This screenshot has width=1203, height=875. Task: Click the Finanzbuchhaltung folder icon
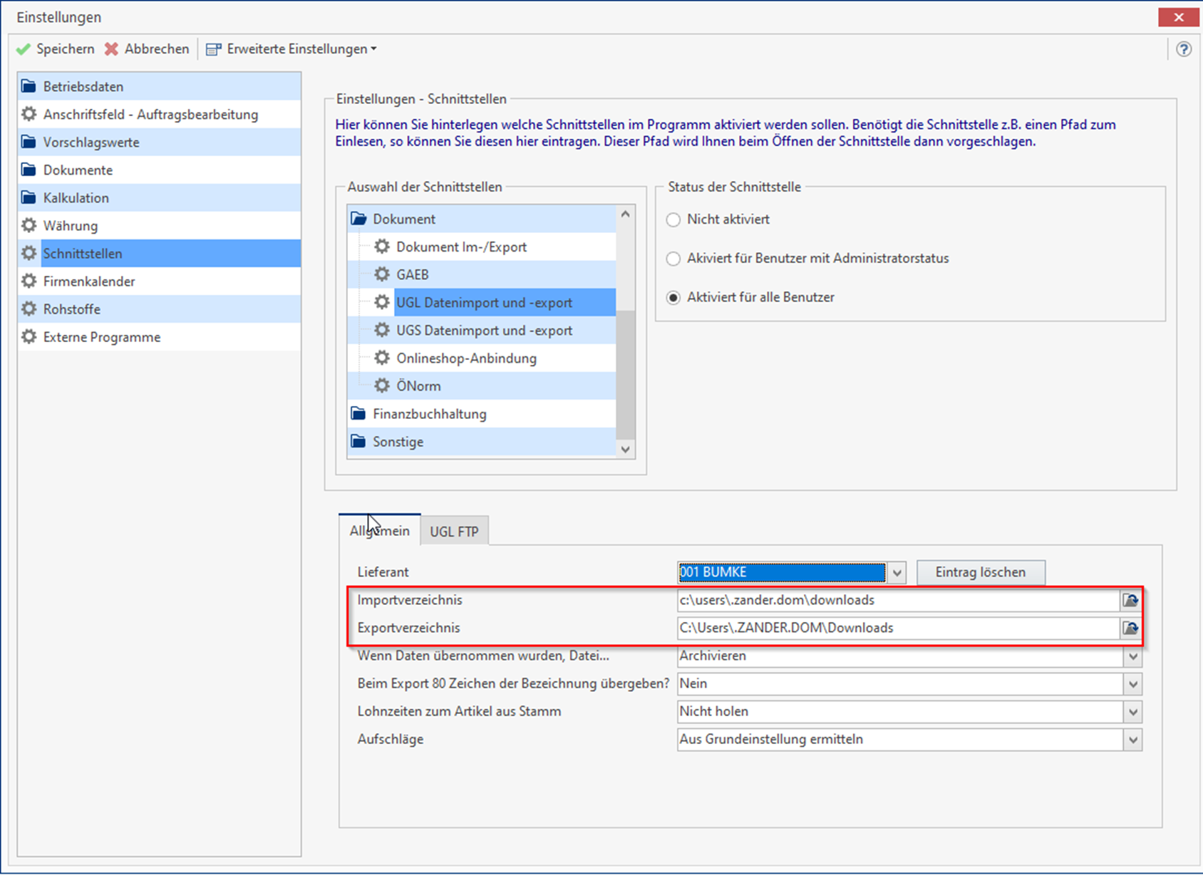(358, 414)
